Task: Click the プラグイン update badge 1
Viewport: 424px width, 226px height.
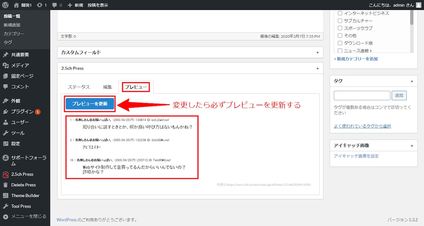Action: click(x=38, y=112)
